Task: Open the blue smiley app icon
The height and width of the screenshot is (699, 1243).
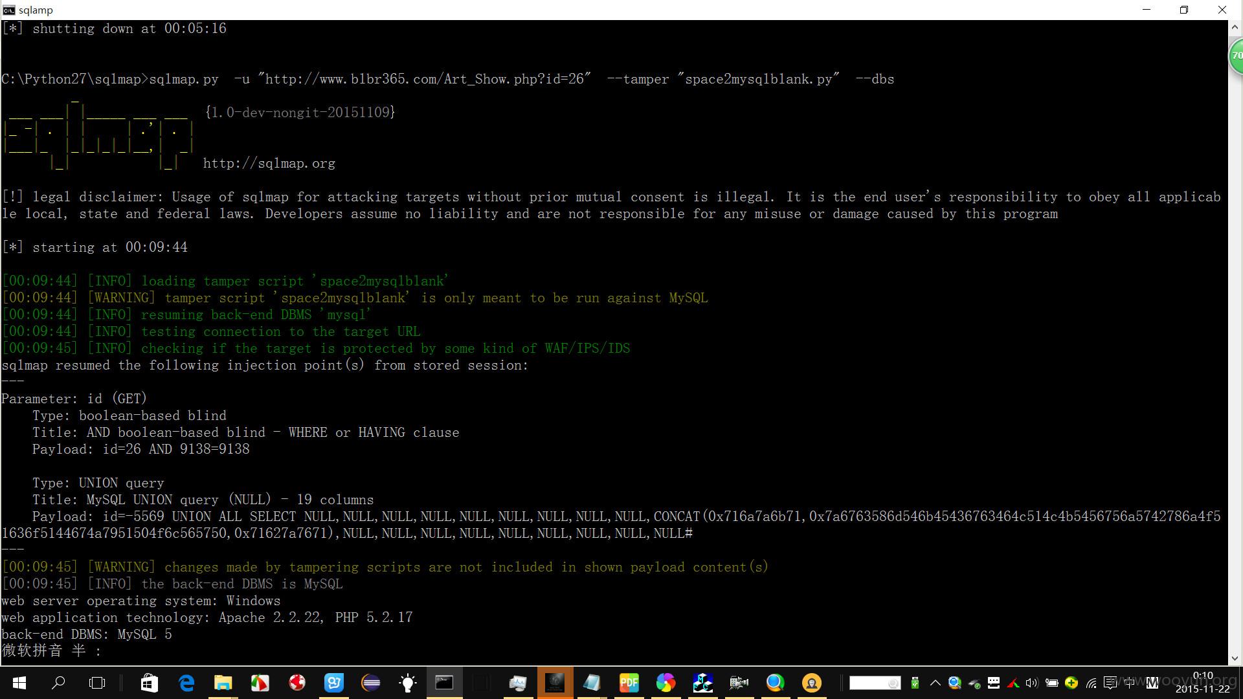Action: click(334, 683)
